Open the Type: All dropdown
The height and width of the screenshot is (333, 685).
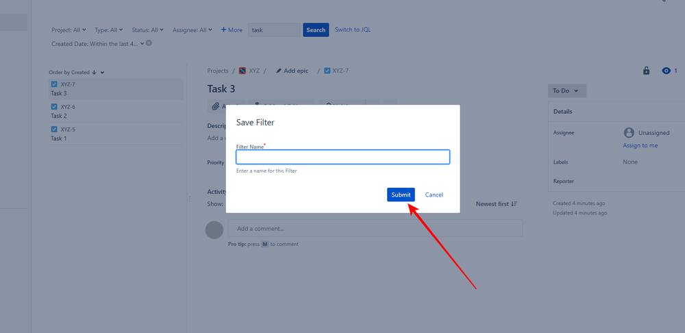point(109,29)
